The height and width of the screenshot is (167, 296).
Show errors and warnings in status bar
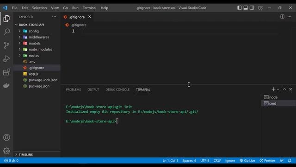click(x=11, y=161)
